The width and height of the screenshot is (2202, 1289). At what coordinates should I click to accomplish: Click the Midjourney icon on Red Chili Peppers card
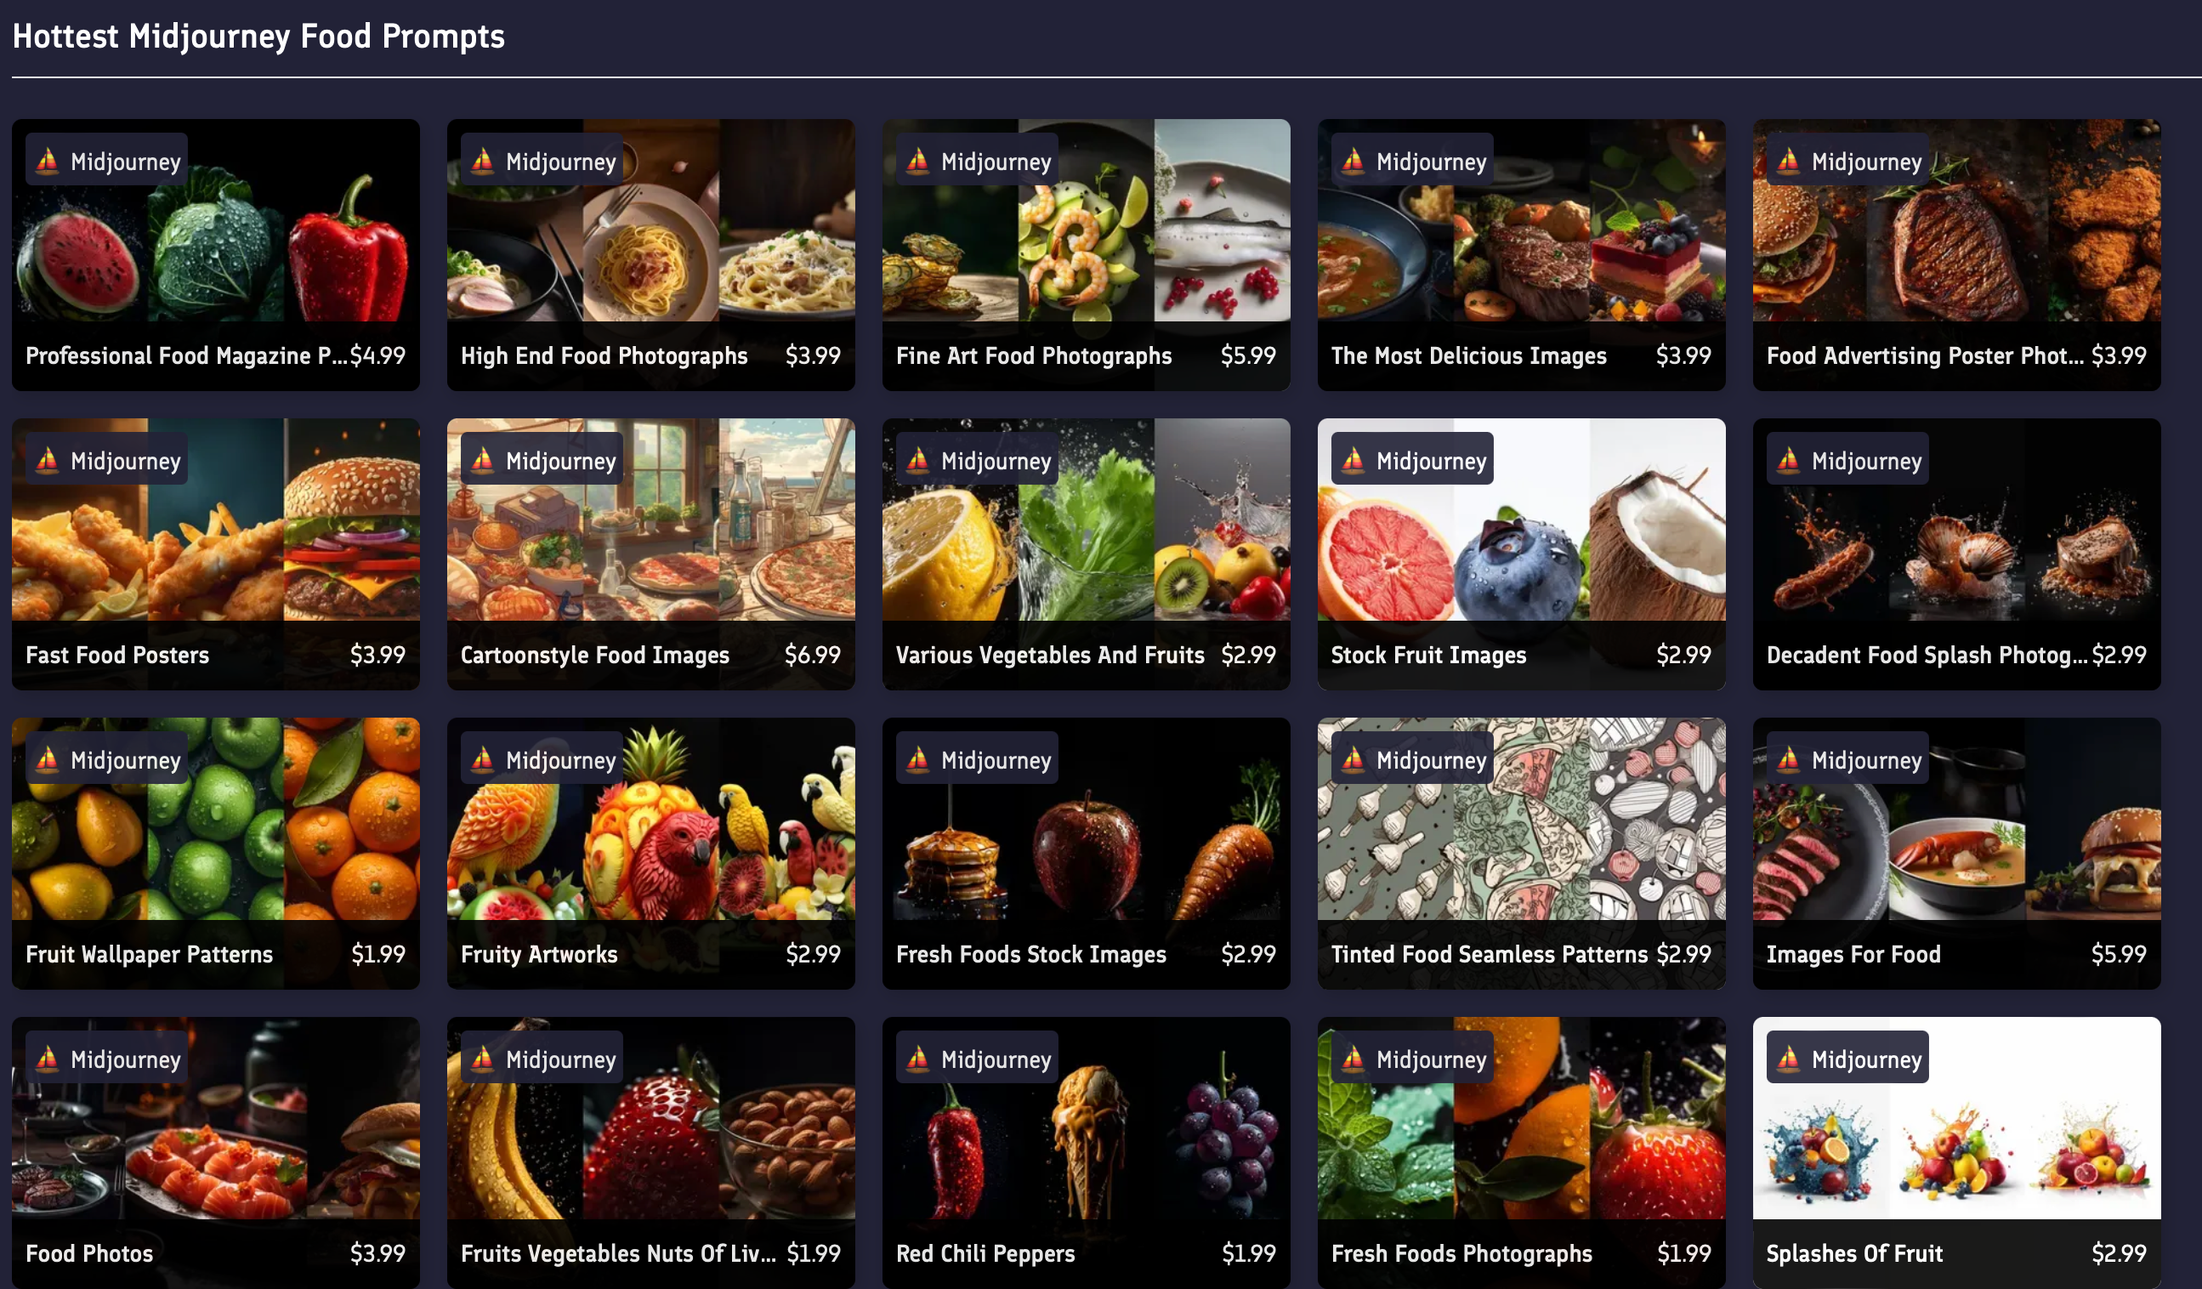(x=917, y=1059)
